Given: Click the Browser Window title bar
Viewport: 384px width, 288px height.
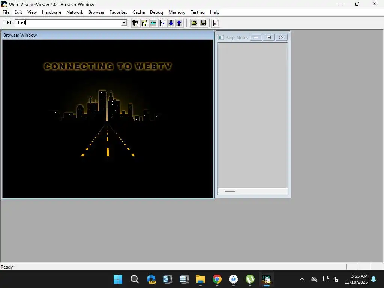Looking at the screenshot, I should [108, 35].
